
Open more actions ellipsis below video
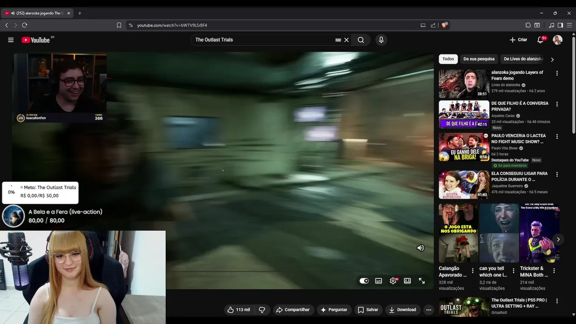[x=428, y=310]
